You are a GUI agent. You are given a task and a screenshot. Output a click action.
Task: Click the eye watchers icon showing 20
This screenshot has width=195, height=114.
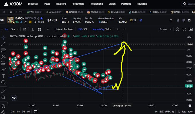[41, 22]
